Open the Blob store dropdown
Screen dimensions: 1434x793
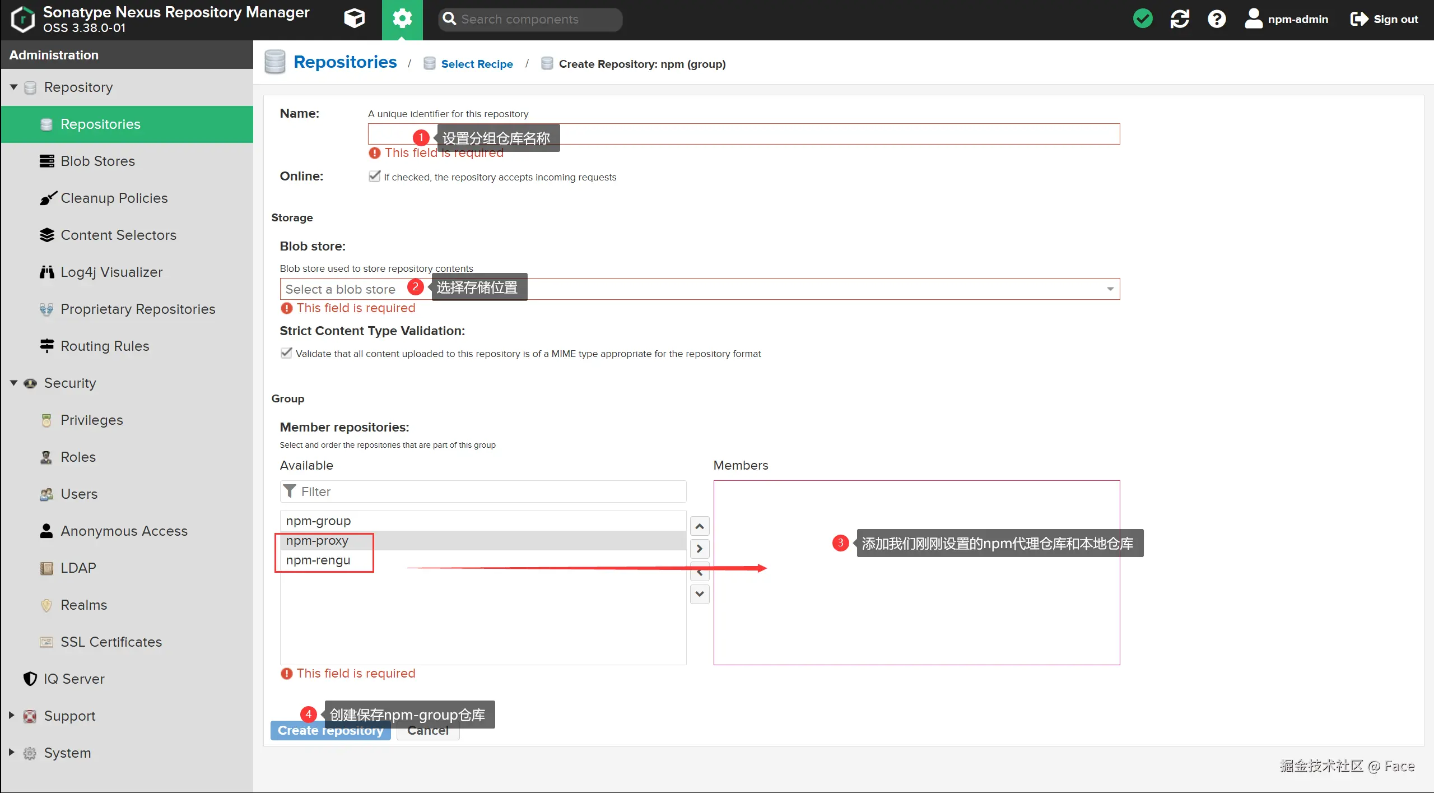1110,289
